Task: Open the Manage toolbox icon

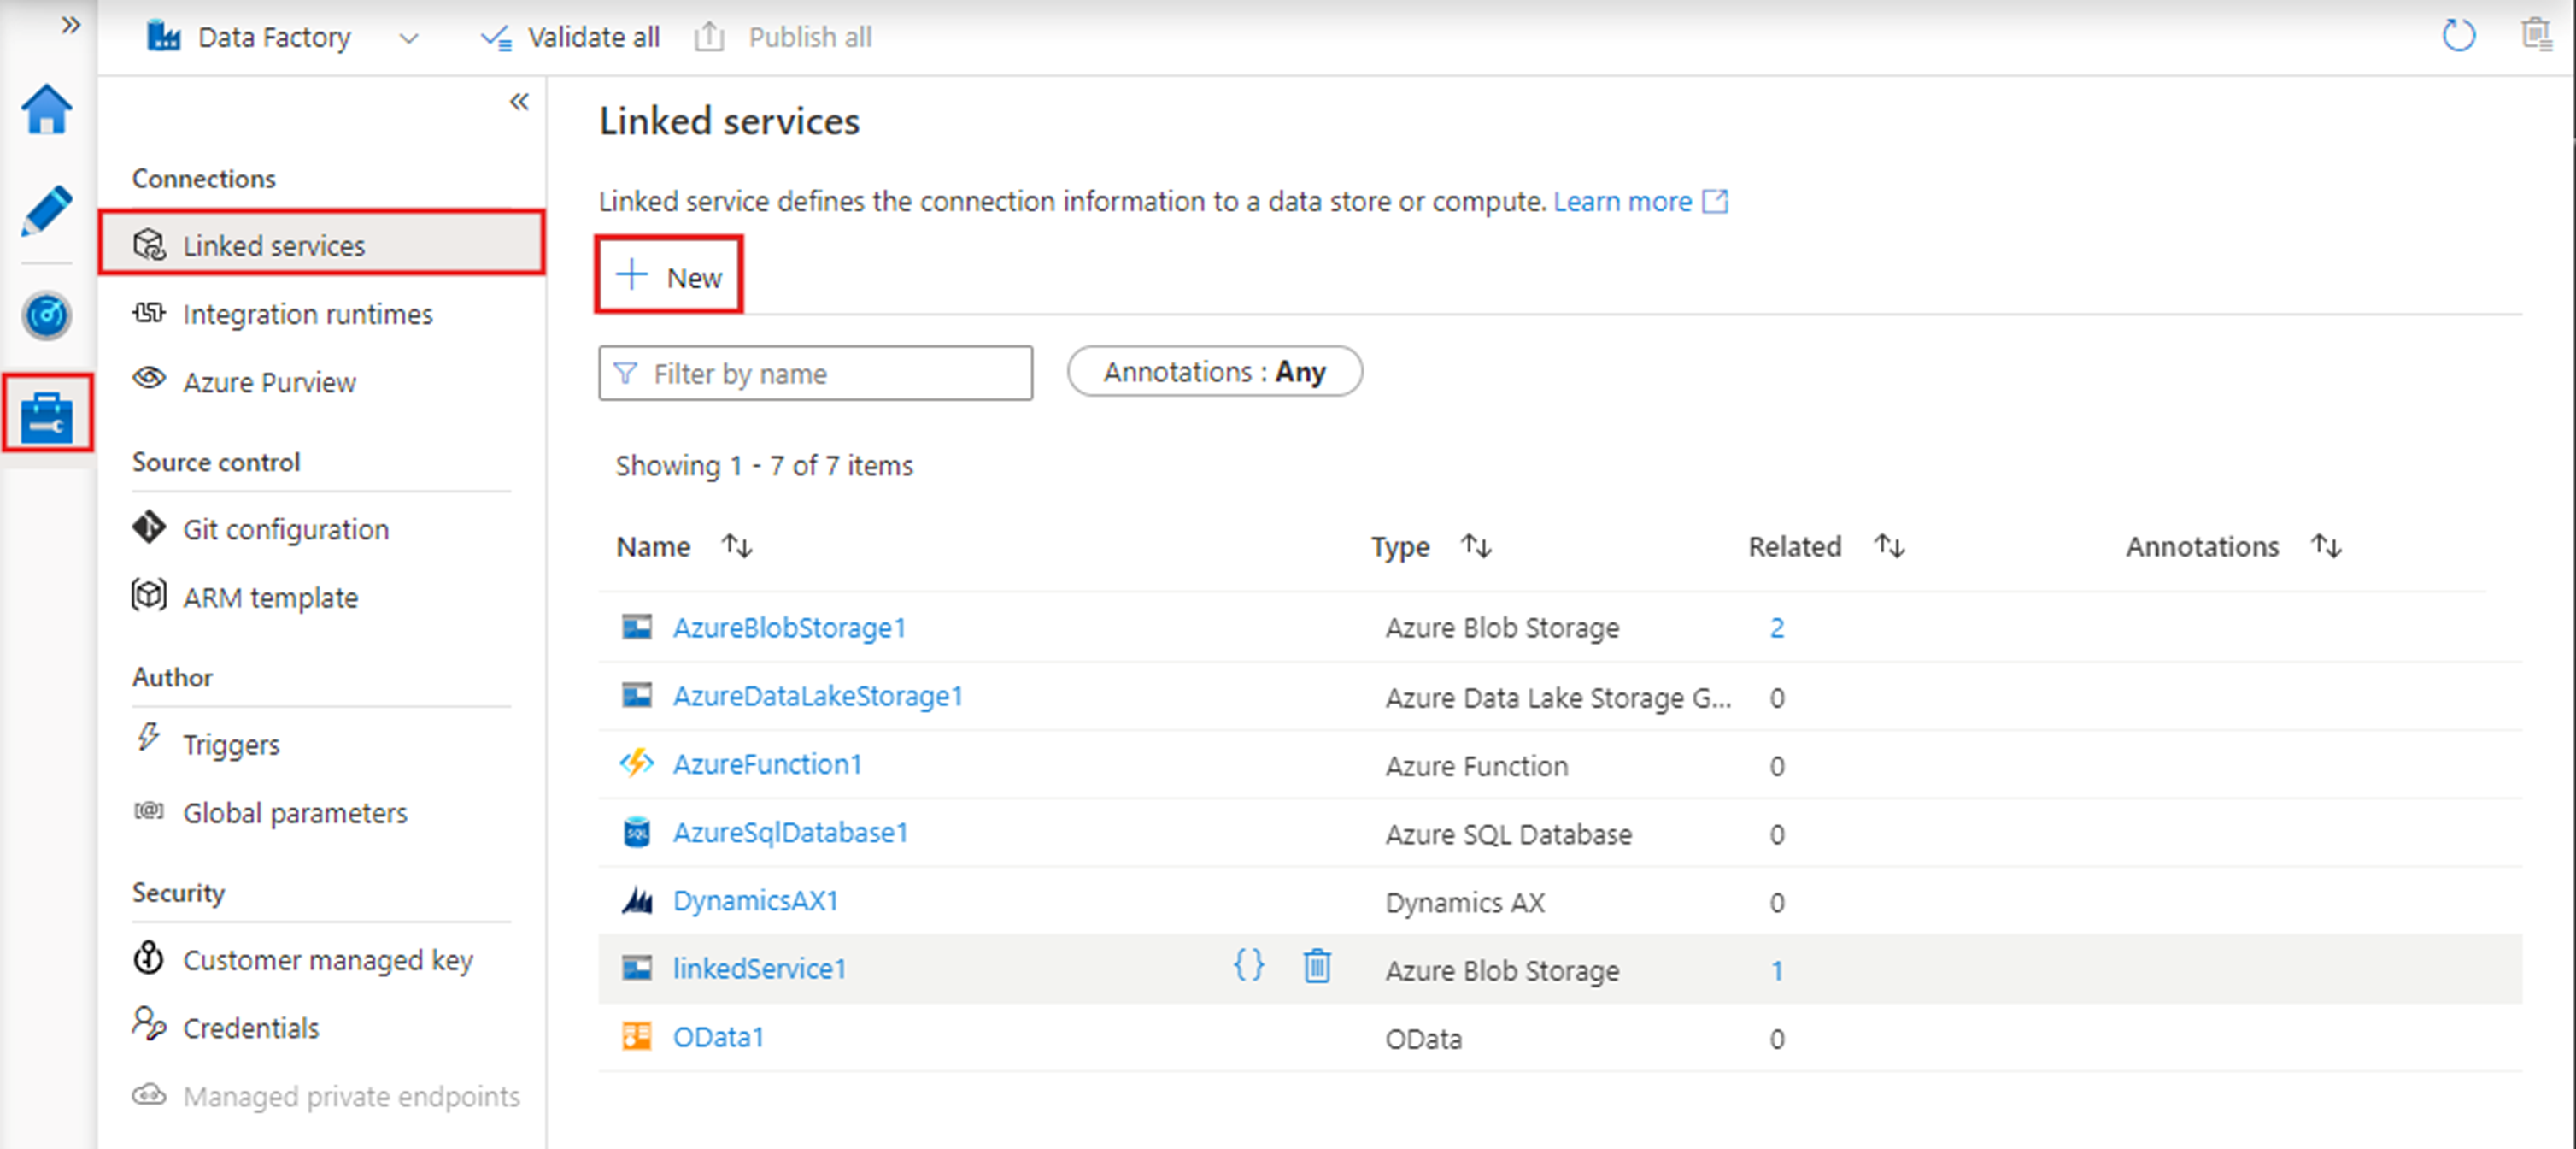Action: 47,415
